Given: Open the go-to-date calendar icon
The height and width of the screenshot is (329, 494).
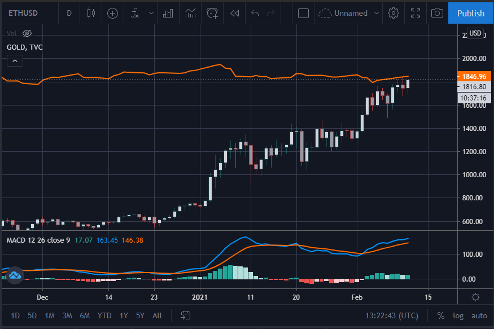Looking at the screenshot, I should (x=186, y=315).
